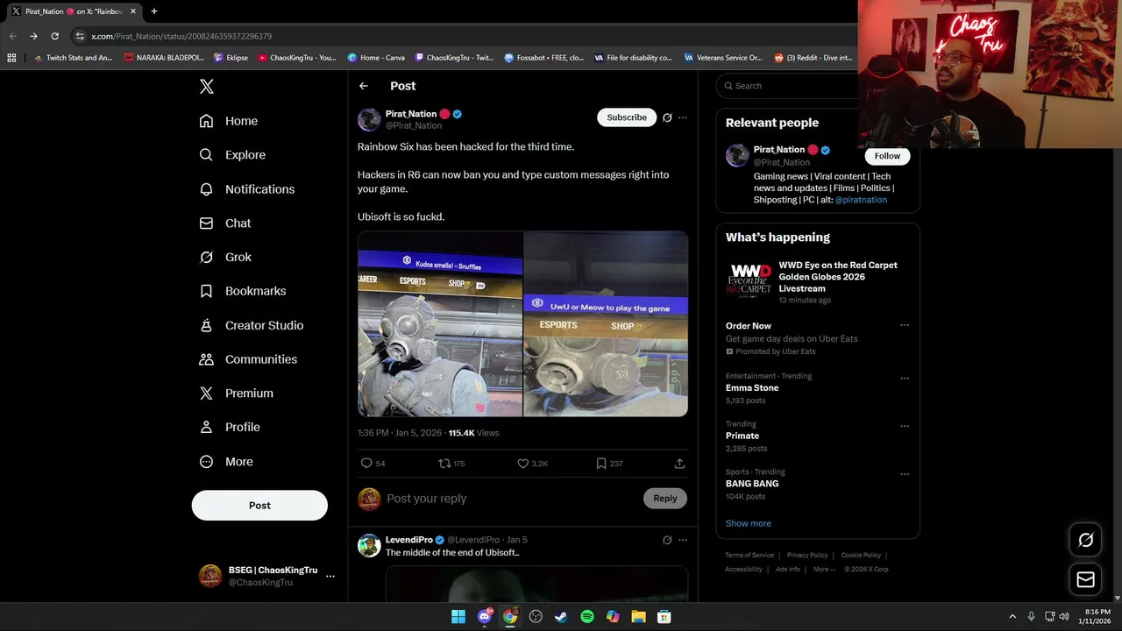This screenshot has height=631, width=1122.
Task: Open the right UwU or Meow image
Action: pyautogui.click(x=606, y=324)
